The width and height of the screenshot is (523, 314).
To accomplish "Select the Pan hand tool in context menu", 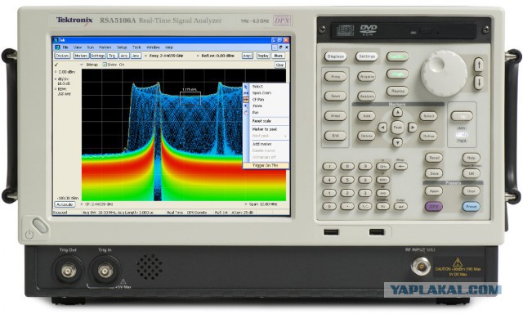I will point(266,113).
